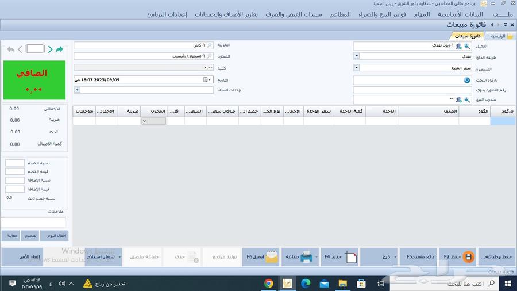This screenshot has width=517, height=291.
Task: Click the تصميم button
Action: click(30, 236)
